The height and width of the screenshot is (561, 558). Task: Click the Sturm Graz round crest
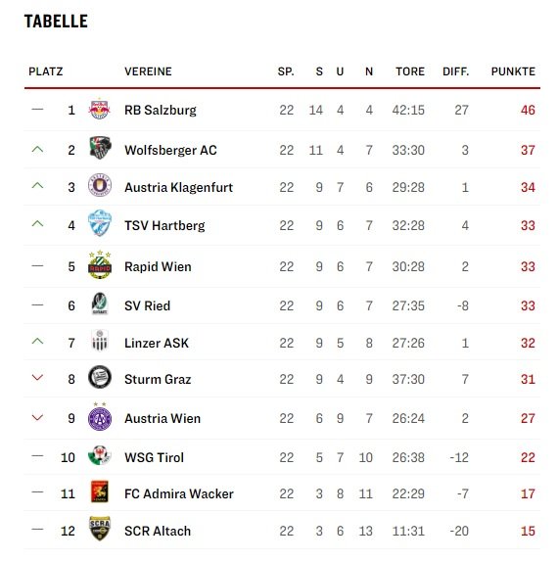100,377
